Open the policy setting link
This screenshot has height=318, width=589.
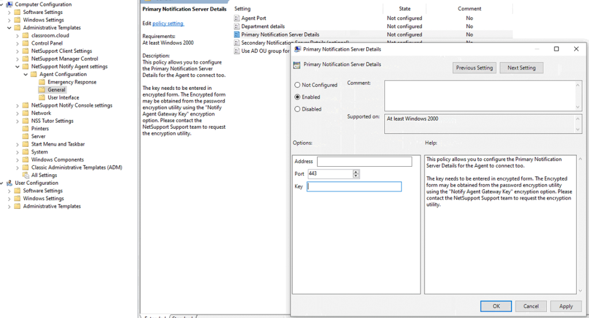168,23
